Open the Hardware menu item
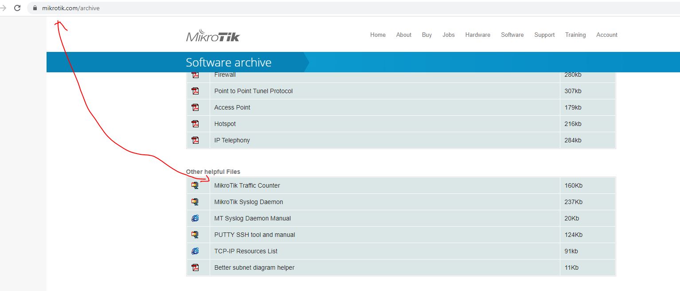 pyautogui.click(x=477, y=35)
